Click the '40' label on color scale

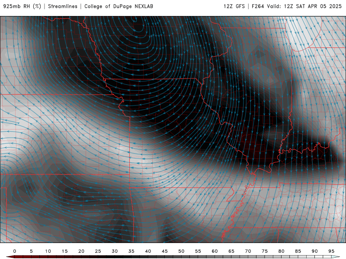(148, 251)
